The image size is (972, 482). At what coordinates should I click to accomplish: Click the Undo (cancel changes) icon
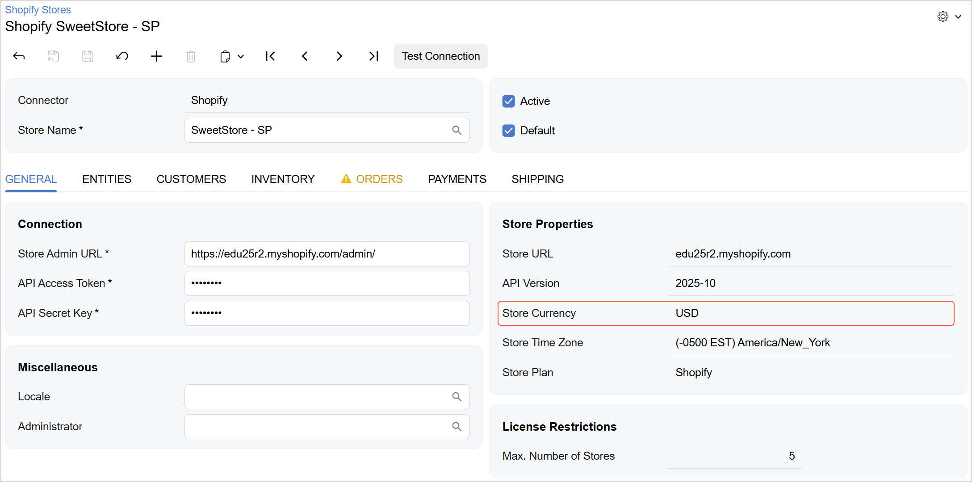122,56
